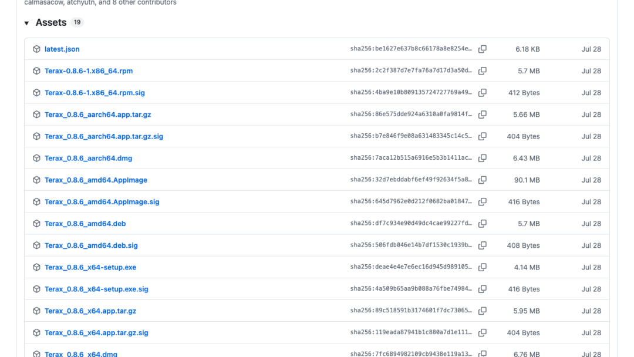Select Jul 28 date in latest.json row
The width and height of the screenshot is (634, 357).
click(591, 49)
